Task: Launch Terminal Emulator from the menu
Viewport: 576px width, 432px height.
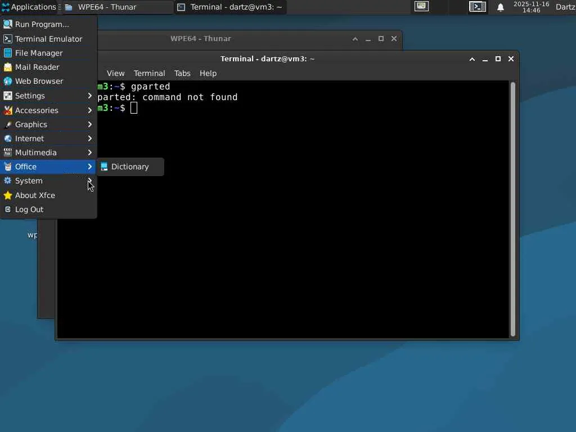Action: (48, 39)
